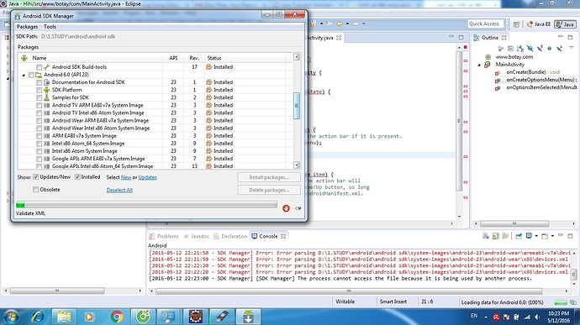Switch to the Declaration tab

pos(230,236)
